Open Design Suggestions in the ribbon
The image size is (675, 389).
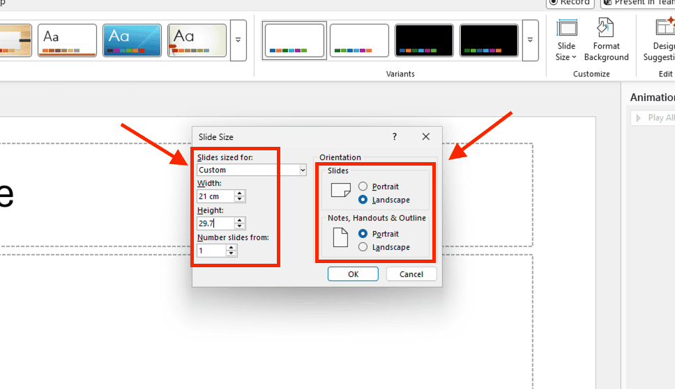click(662, 40)
